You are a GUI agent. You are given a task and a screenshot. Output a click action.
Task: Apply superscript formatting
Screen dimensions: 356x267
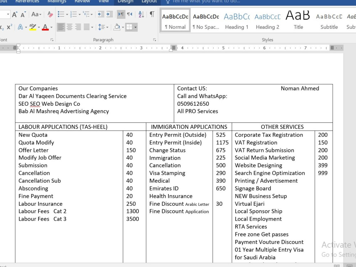click(10, 27)
